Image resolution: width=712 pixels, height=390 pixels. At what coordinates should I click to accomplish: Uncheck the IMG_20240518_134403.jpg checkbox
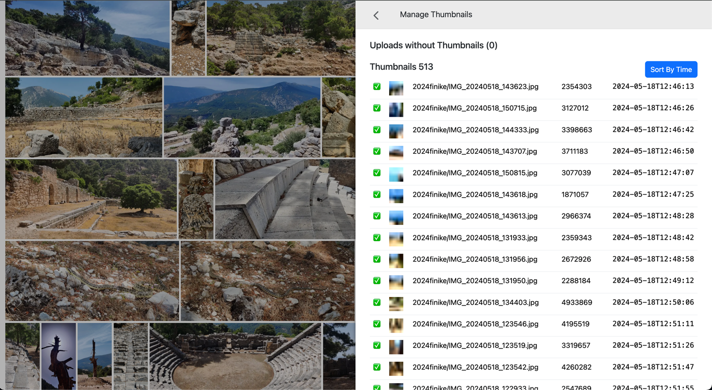(x=377, y=303)
